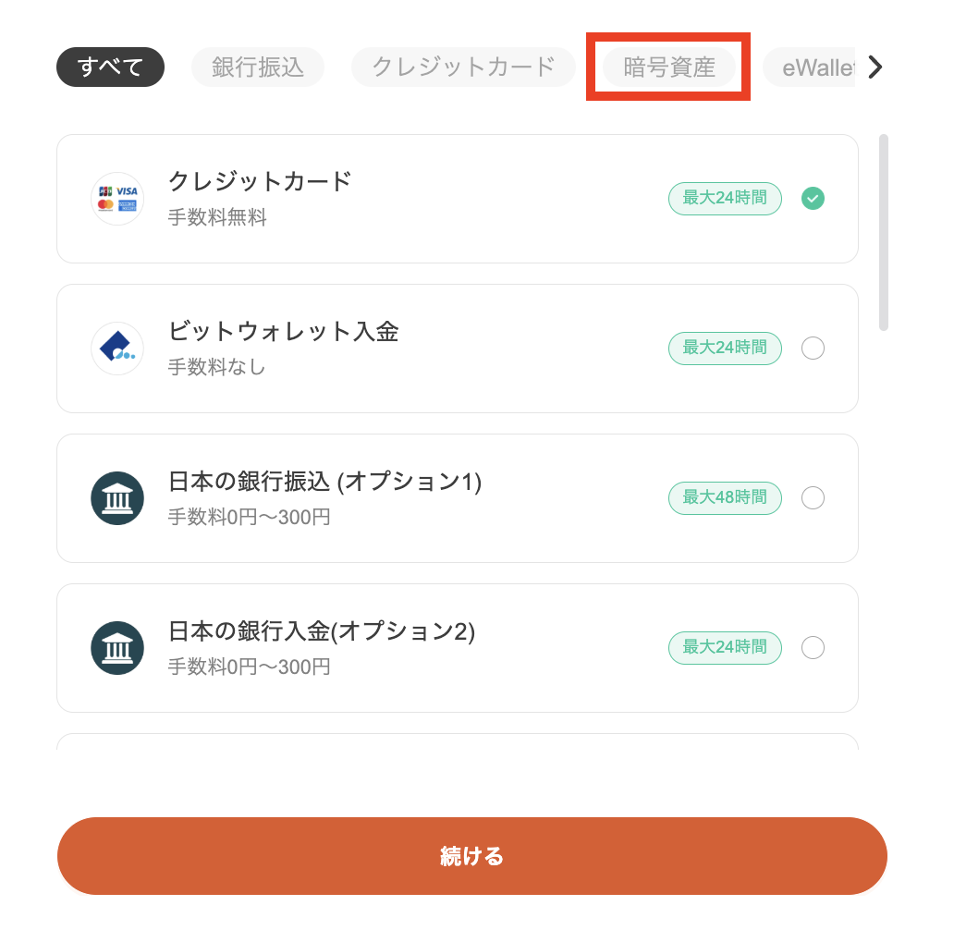
Task: Click the payment list vertical scrollbar
Action: click(884, 233)
